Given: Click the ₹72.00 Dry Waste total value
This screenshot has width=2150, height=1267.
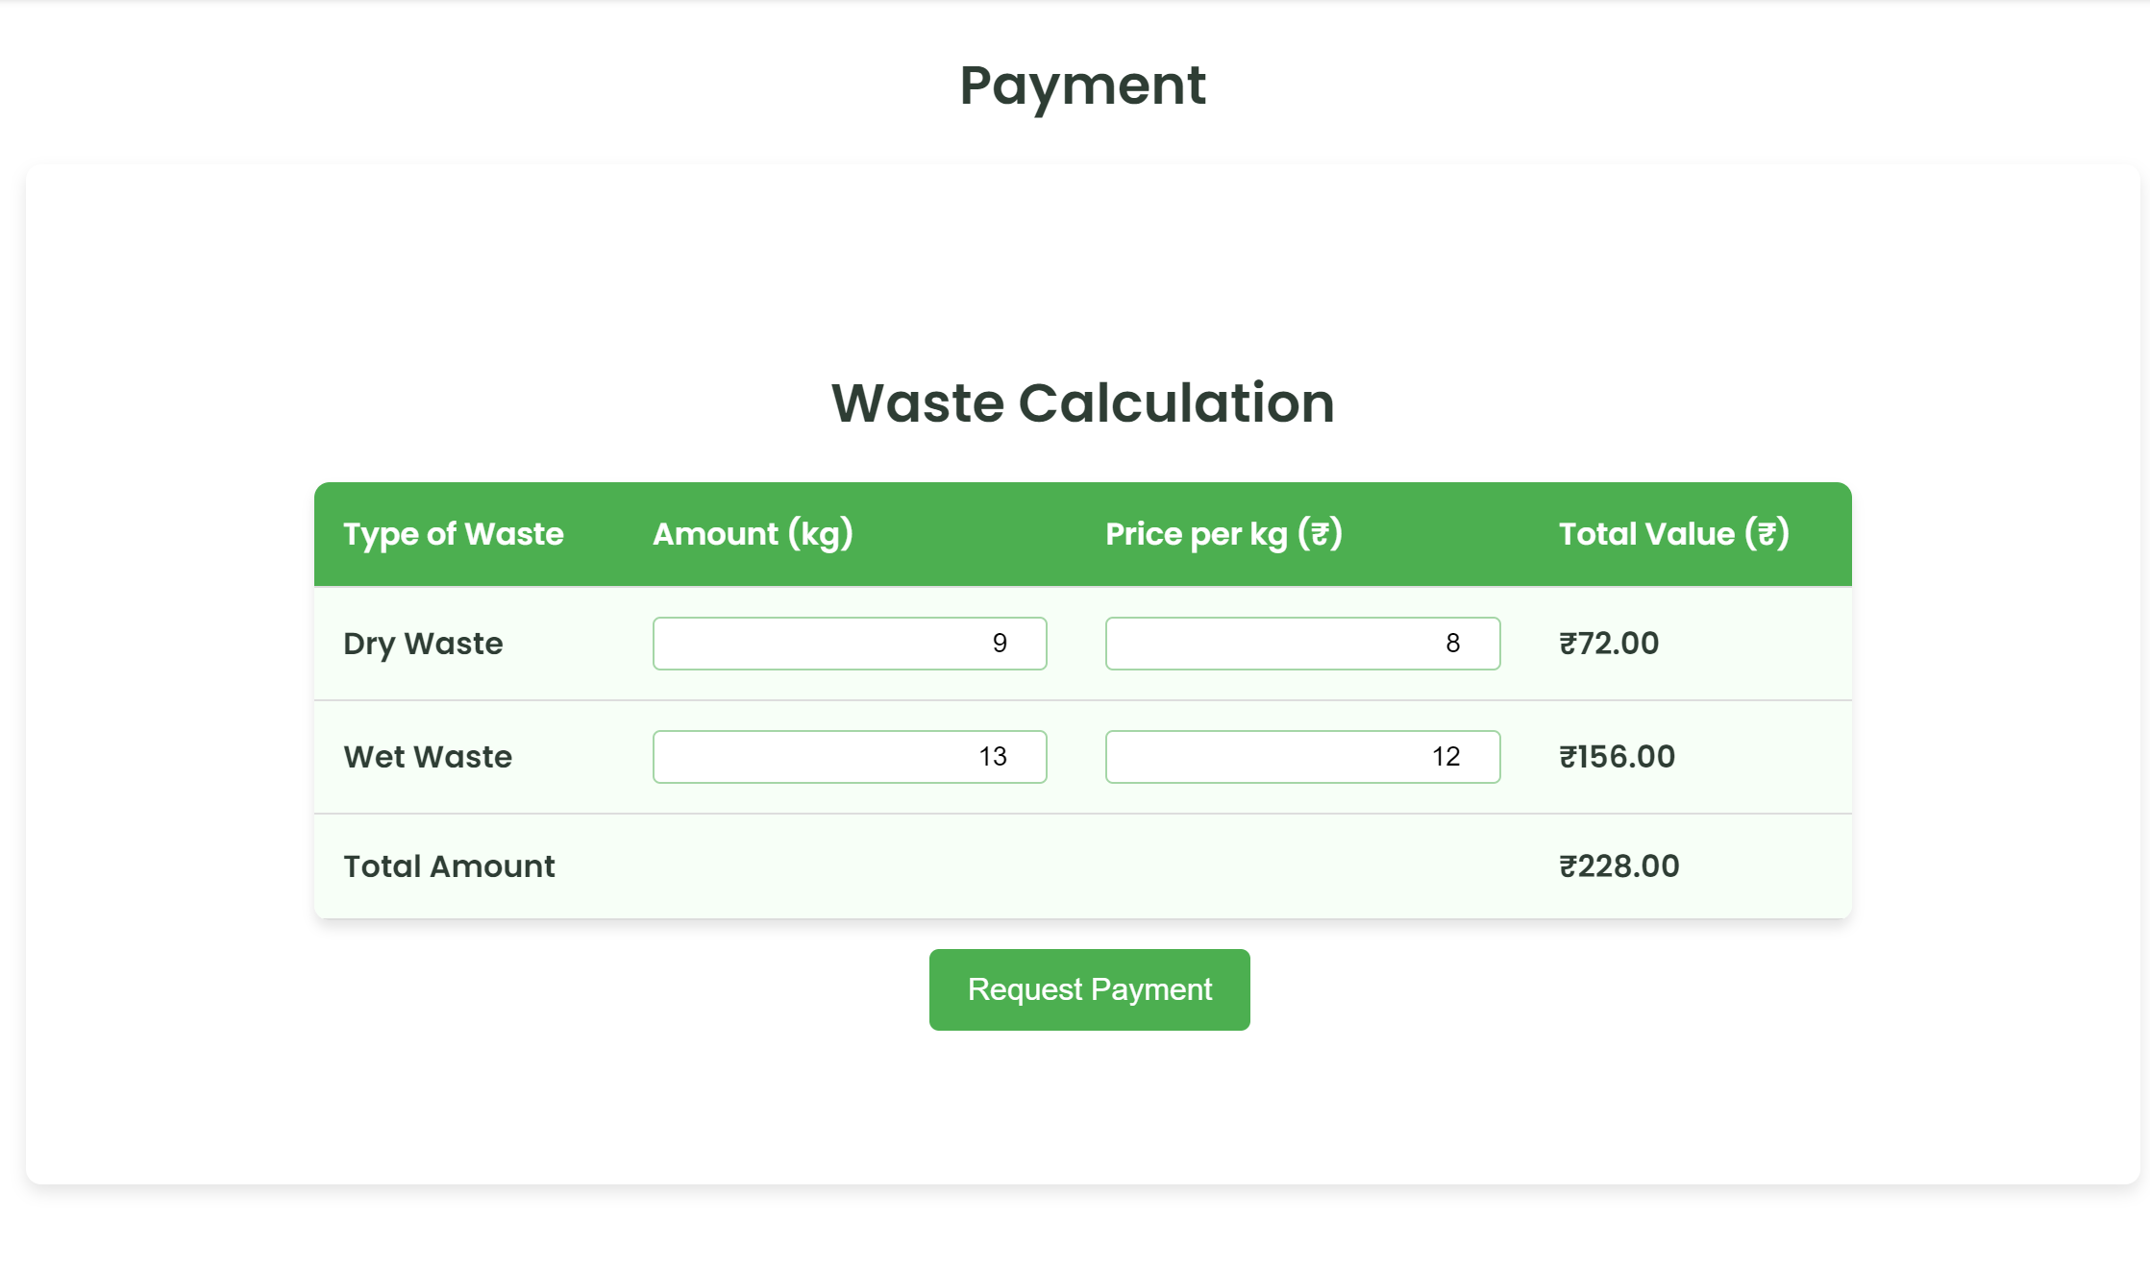Looking at the screenshot, I should (x=1609, y=644).
